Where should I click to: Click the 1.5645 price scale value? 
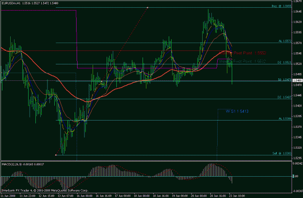(x=298, y=12)
